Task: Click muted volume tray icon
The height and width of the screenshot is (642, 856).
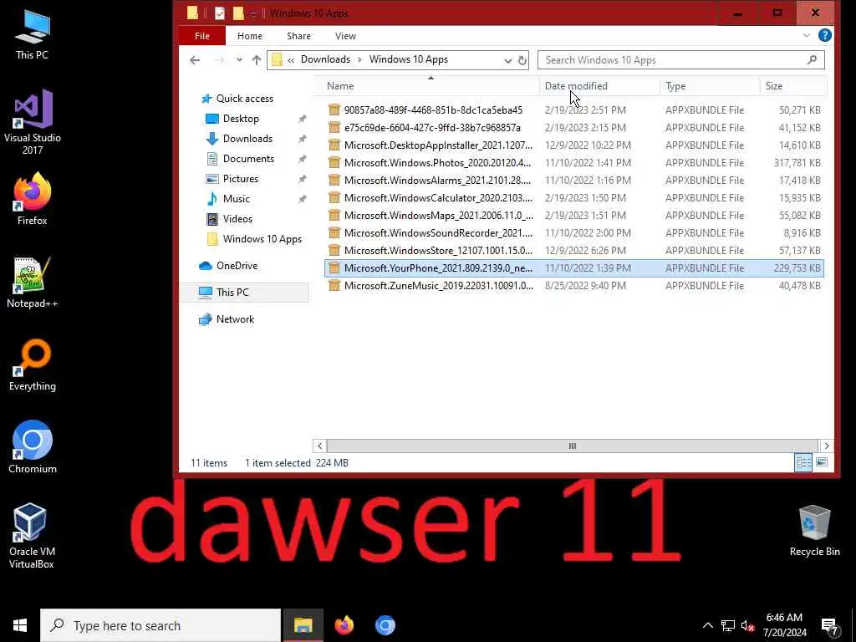Action: [x=747, y=625]
